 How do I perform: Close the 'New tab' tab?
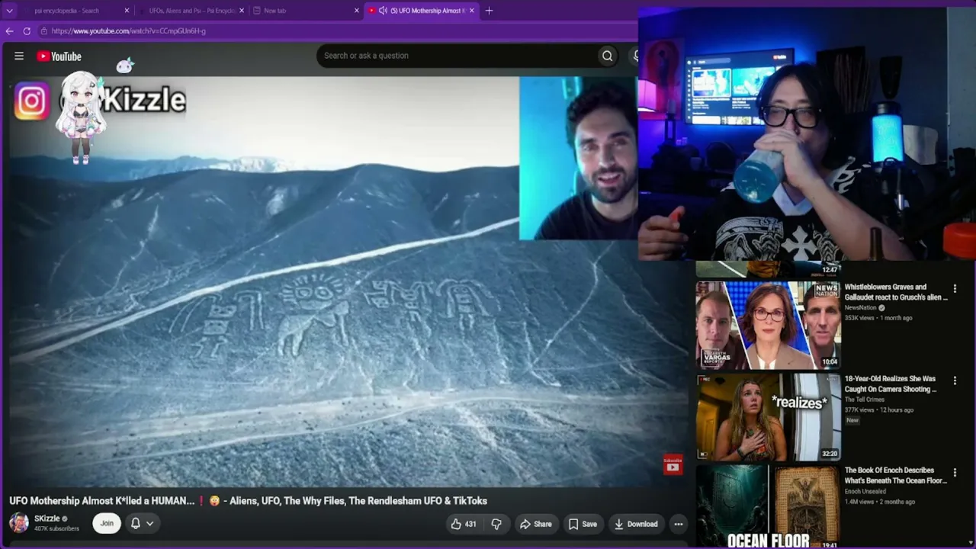[x=356, y=11]
